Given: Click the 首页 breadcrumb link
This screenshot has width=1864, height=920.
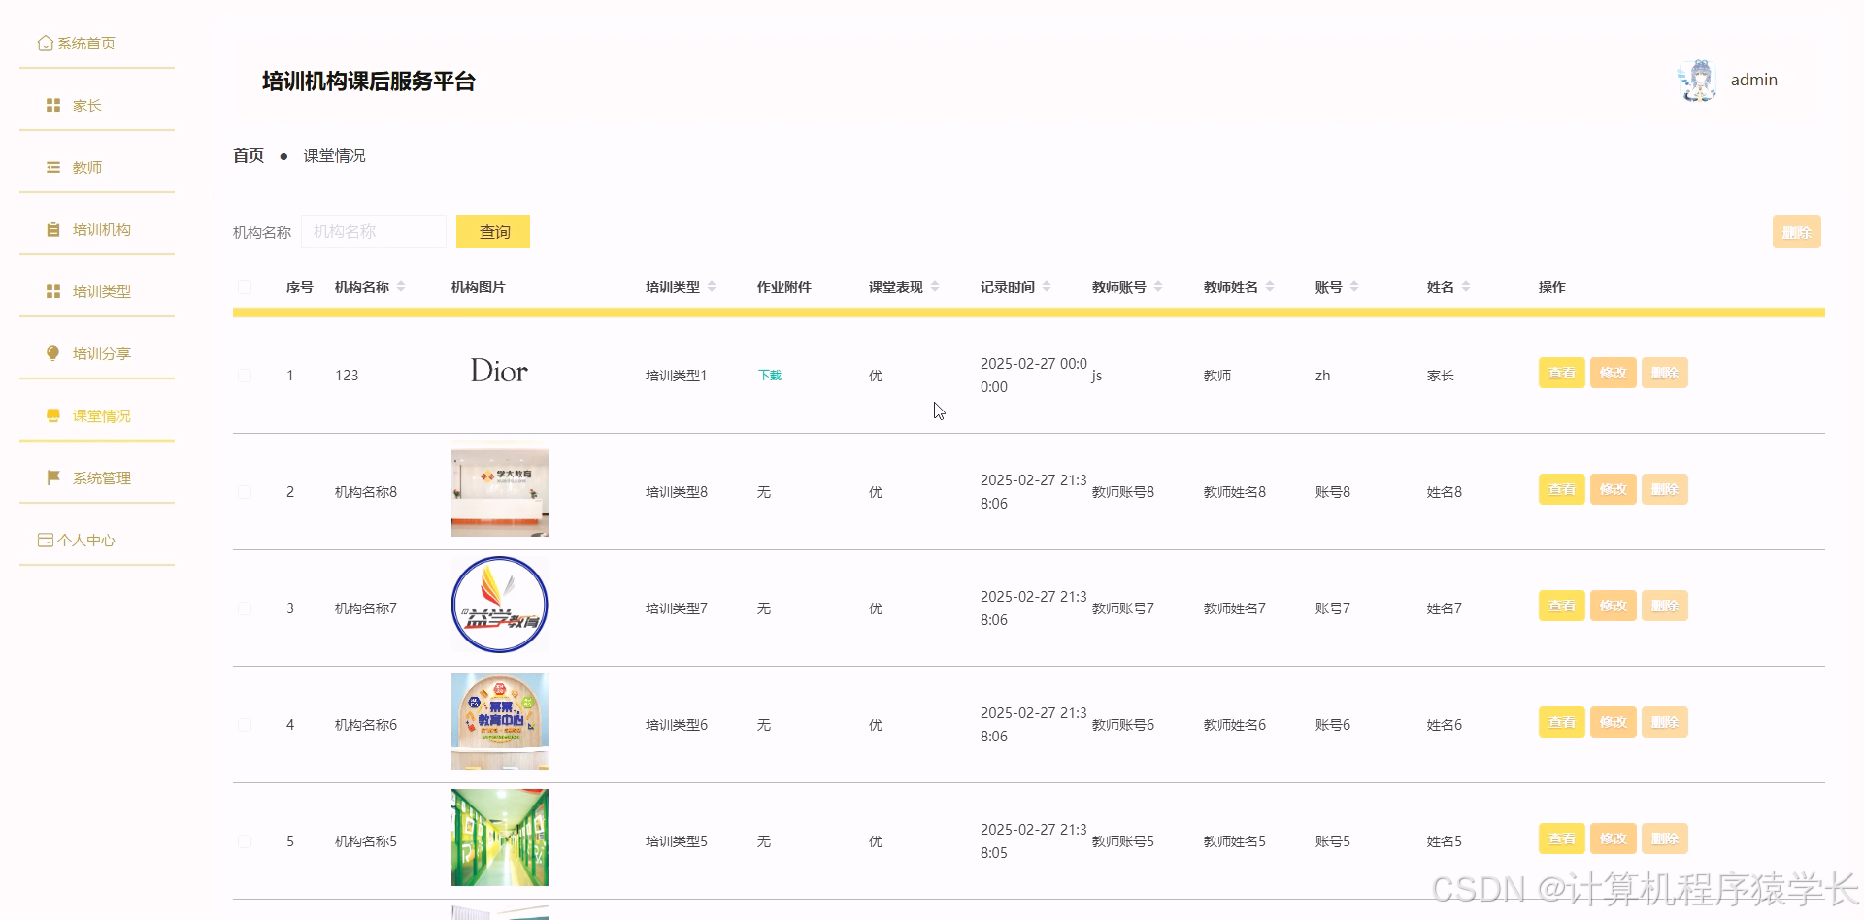Looking at the screenshot, I should click(249, 155).
